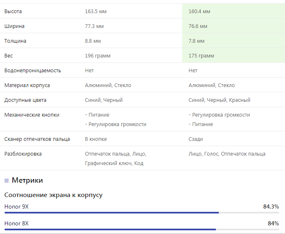Select the 84.3% value
Screen dimensions: 285x234
271,206
